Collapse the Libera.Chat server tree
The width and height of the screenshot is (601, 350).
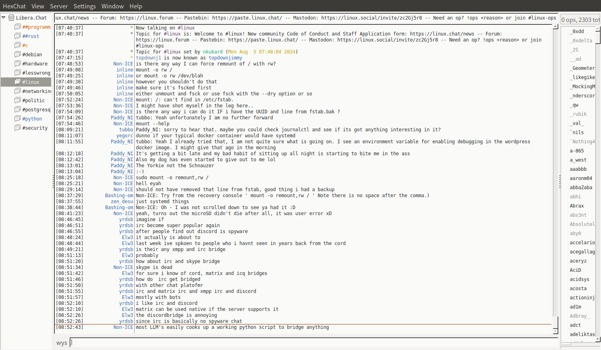(4, 18)
